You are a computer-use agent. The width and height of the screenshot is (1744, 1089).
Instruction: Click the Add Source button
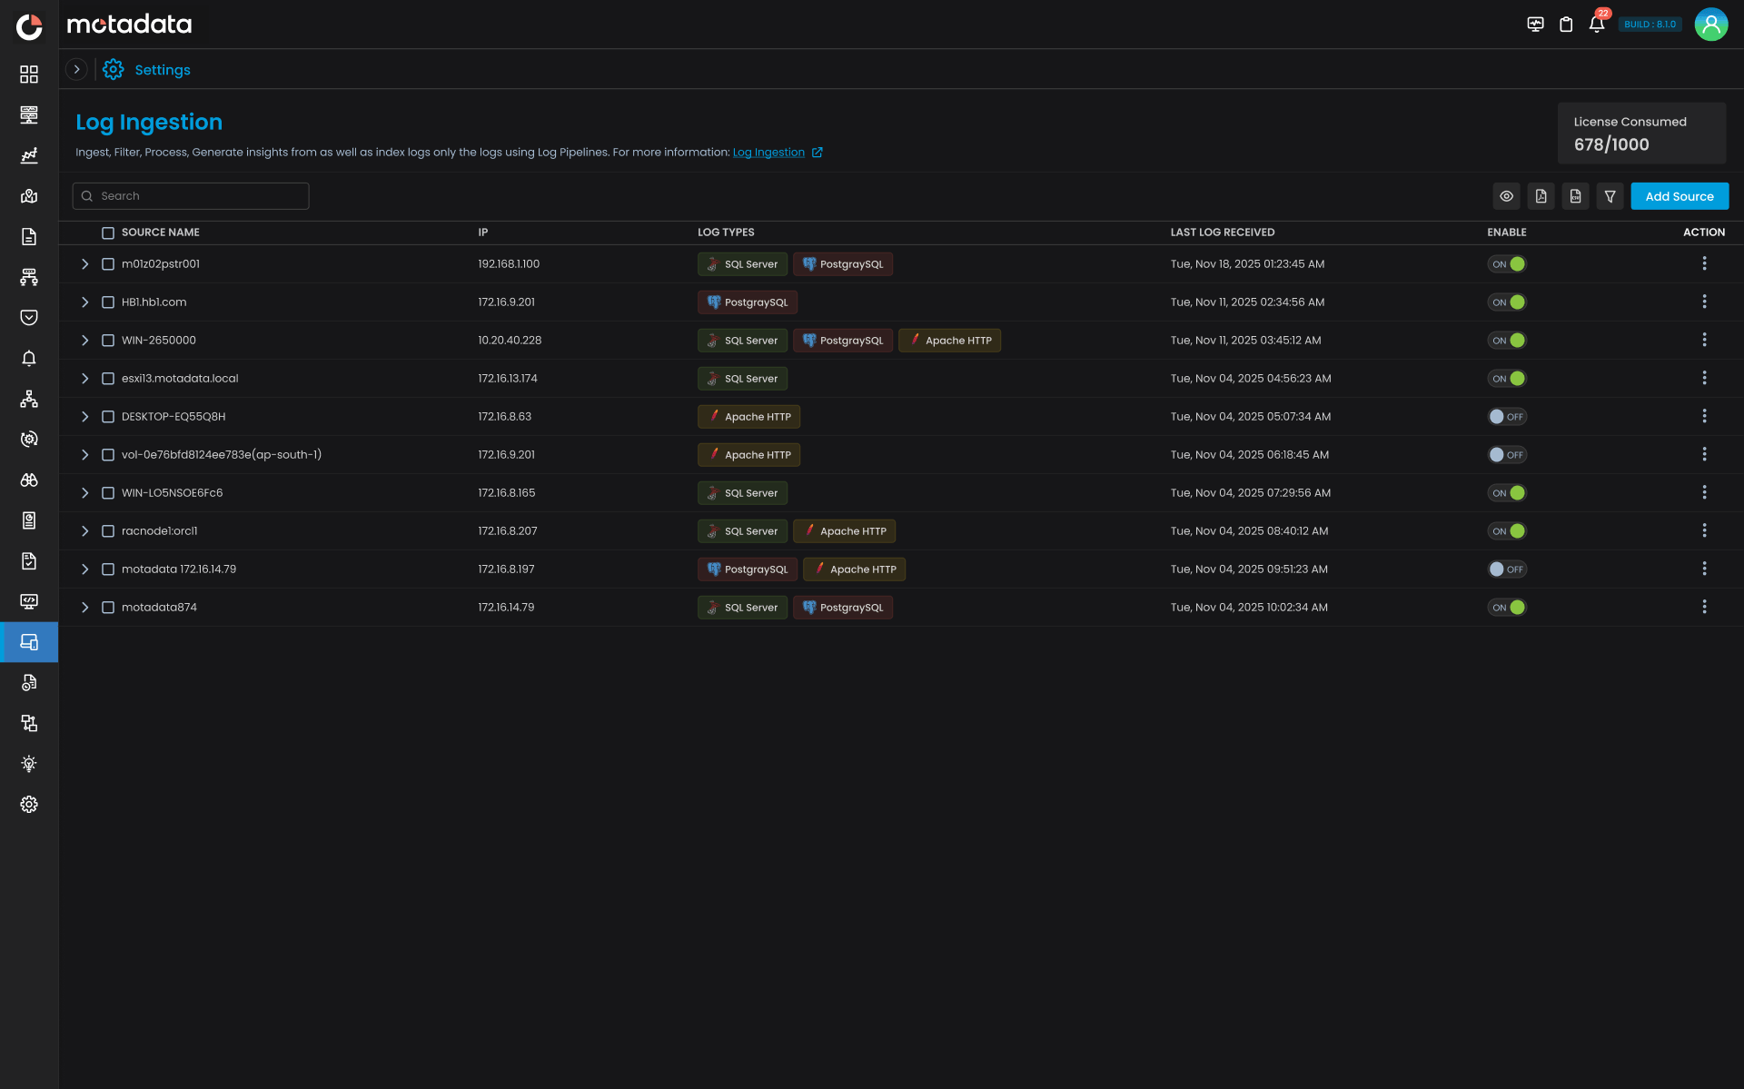click(1679, 196)
